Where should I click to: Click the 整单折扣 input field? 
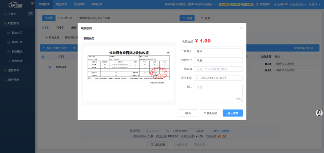point(154,131)
